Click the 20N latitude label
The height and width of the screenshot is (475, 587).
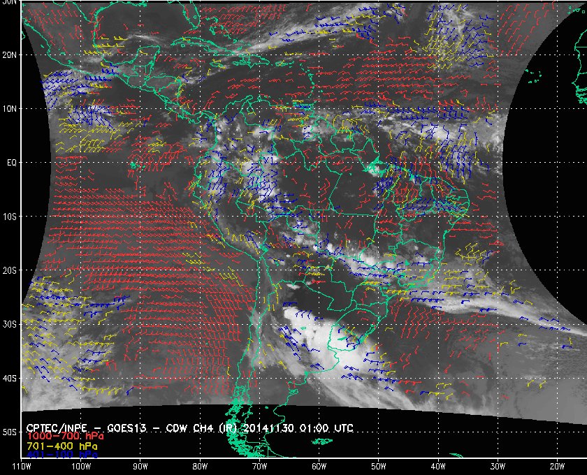[9, 54]
